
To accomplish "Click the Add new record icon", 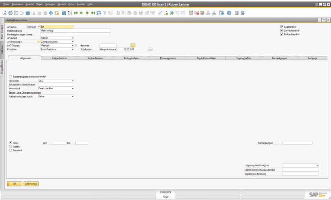I will 70,13.
